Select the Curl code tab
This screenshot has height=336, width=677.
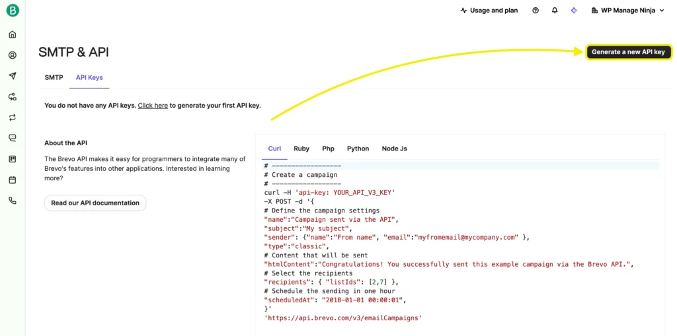tap(274, 149)
